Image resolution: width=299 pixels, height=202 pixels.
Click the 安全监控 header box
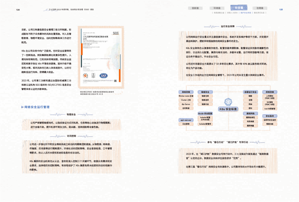(270, 116)
